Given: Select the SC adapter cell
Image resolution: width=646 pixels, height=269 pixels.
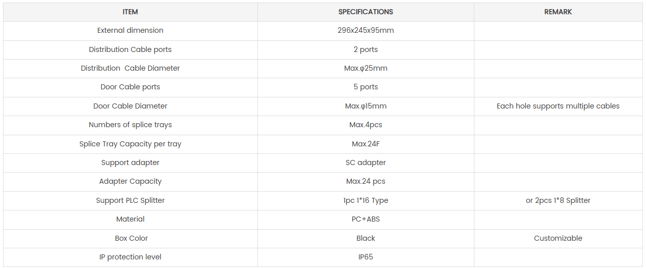Looking at the screenshot, I should click(365, 163).
